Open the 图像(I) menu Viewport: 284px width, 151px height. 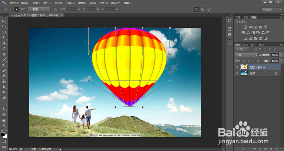point(36,3)
